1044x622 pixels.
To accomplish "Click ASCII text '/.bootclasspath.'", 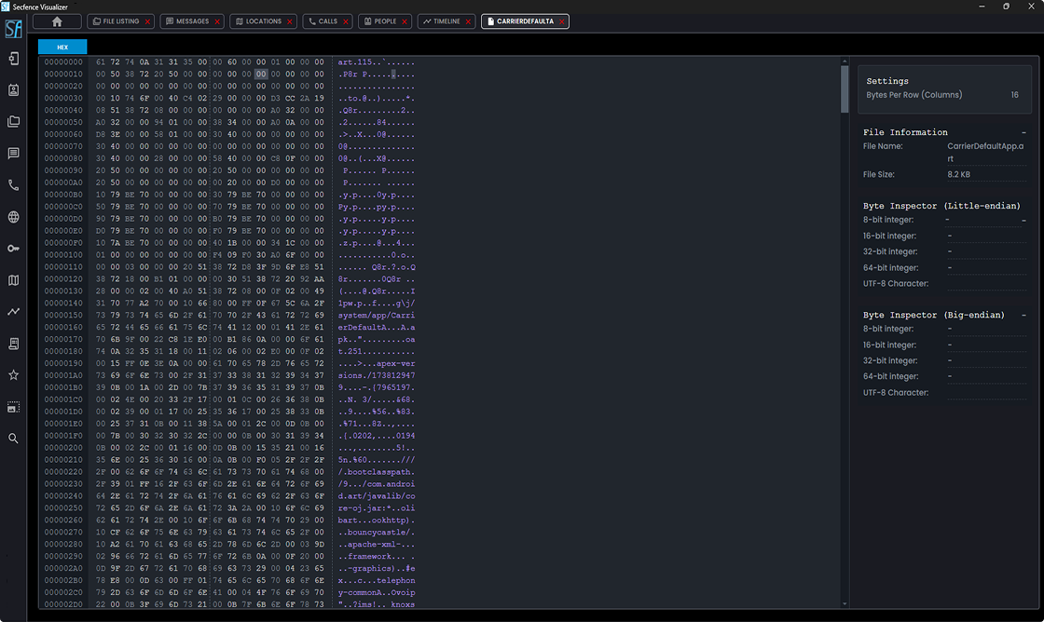I will coord(377,472).
